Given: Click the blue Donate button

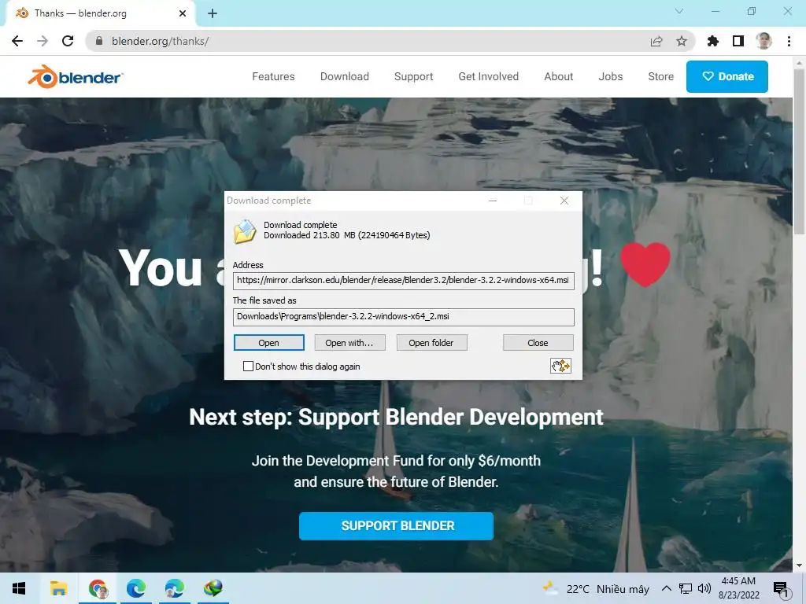Looking at the screenshot, I should click(x=727, y=76).
